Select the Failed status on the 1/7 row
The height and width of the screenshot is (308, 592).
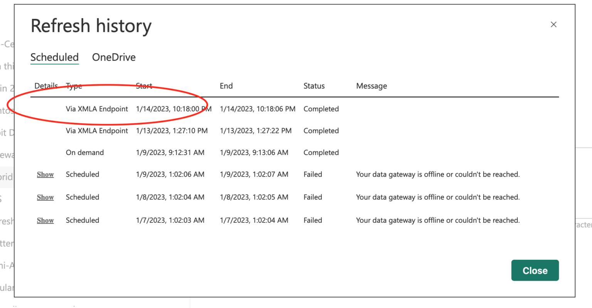click(312, 220)
